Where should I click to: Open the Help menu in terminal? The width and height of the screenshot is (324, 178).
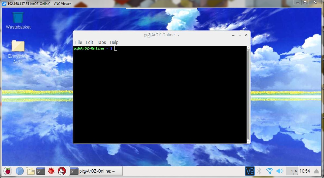coord(114,42)
